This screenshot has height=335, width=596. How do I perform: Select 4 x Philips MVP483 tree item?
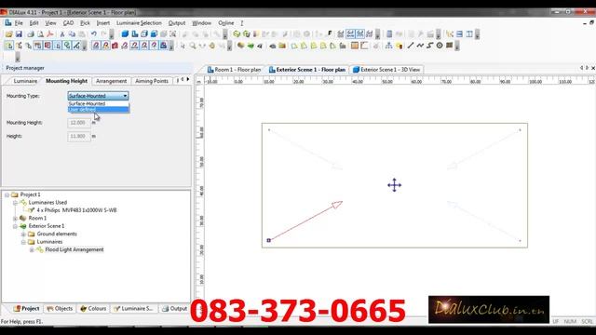point(76,210)
